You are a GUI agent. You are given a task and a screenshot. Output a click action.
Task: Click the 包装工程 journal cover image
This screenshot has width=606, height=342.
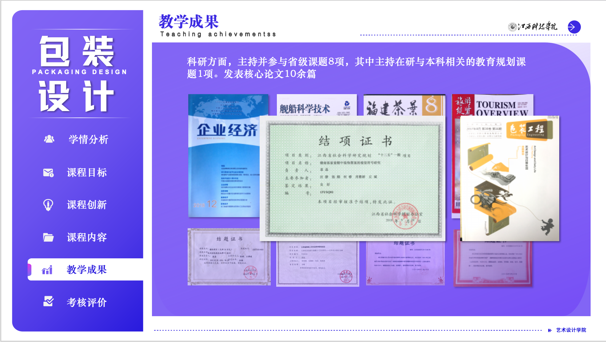(x=510, y=178)
